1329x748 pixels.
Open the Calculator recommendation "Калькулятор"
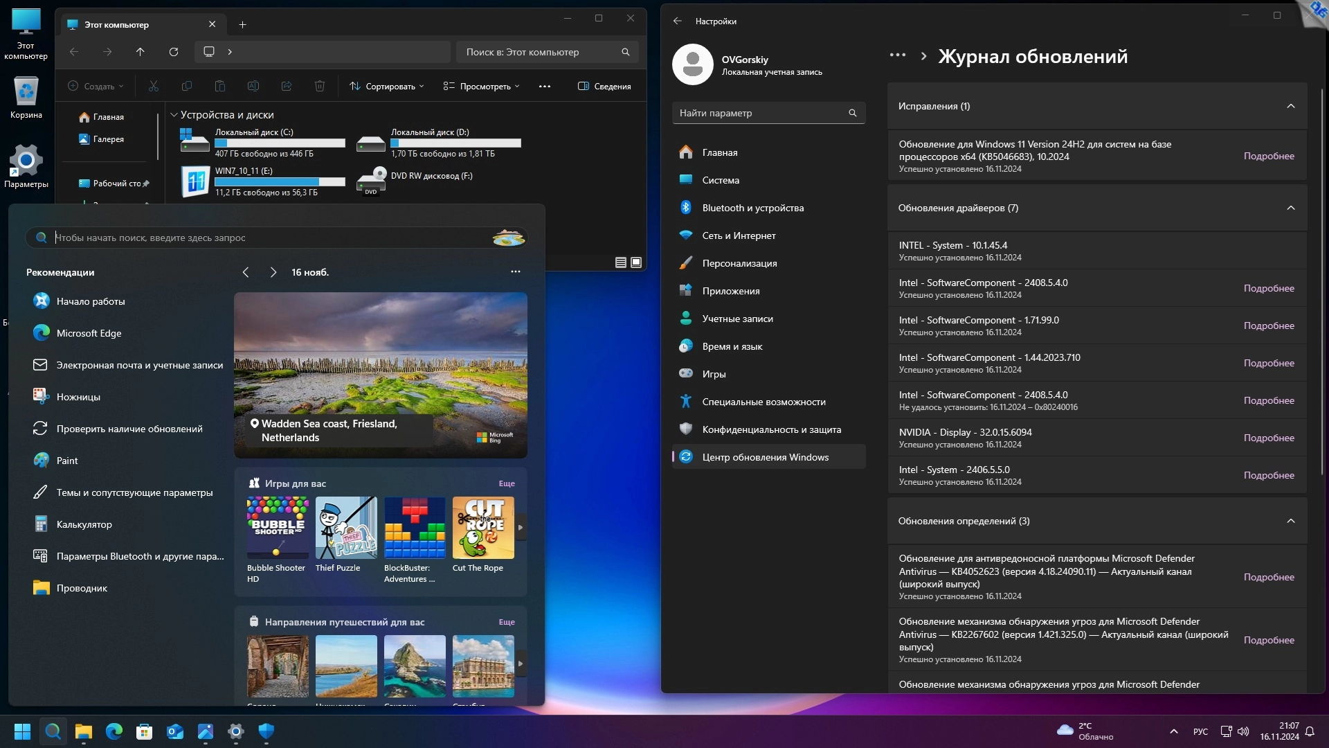(x=84, y=524)
